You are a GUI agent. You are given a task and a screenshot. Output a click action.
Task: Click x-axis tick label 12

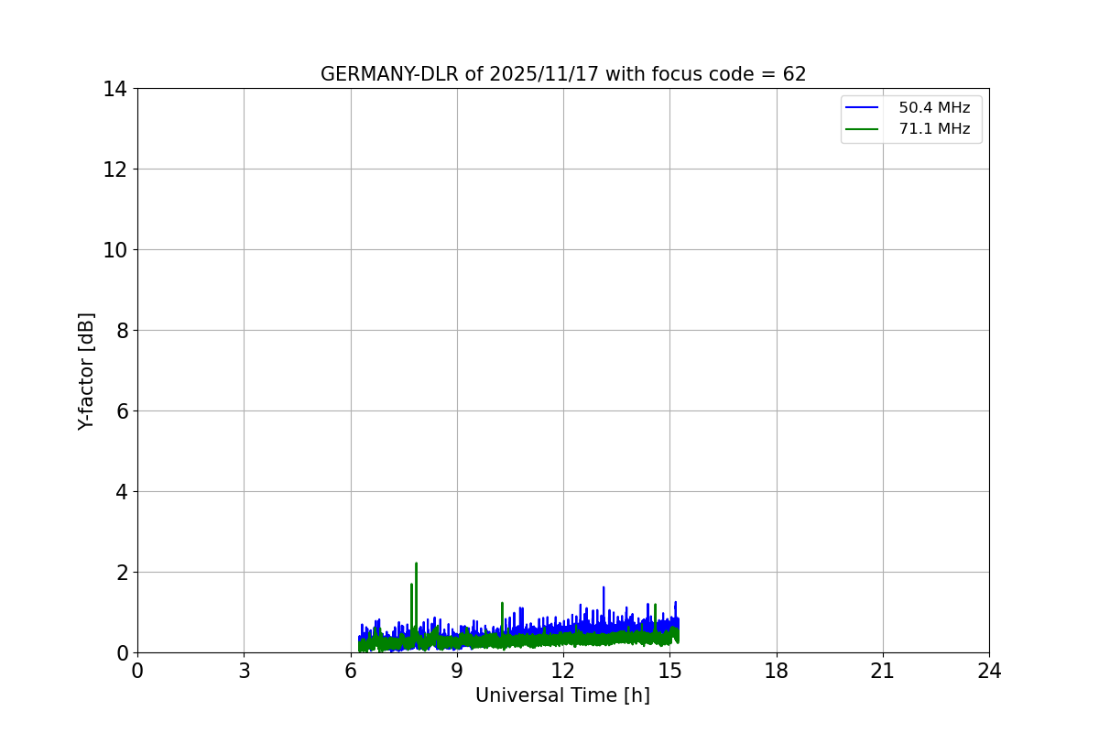tap(563, 672)
